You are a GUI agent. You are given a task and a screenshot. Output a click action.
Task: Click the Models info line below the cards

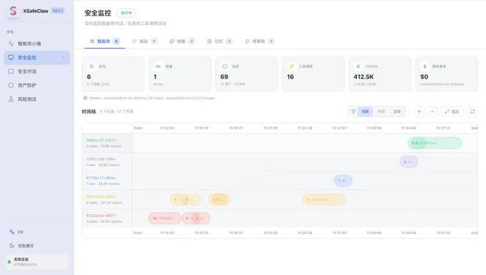pos(149,98)
